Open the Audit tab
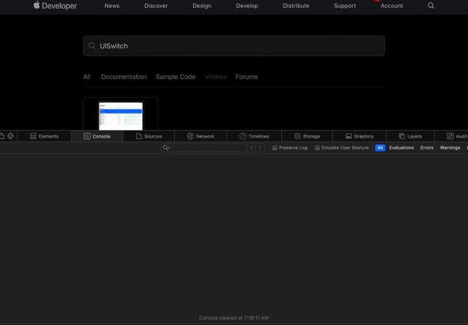Screen dimensions: 468x325 tap(457, 136)
